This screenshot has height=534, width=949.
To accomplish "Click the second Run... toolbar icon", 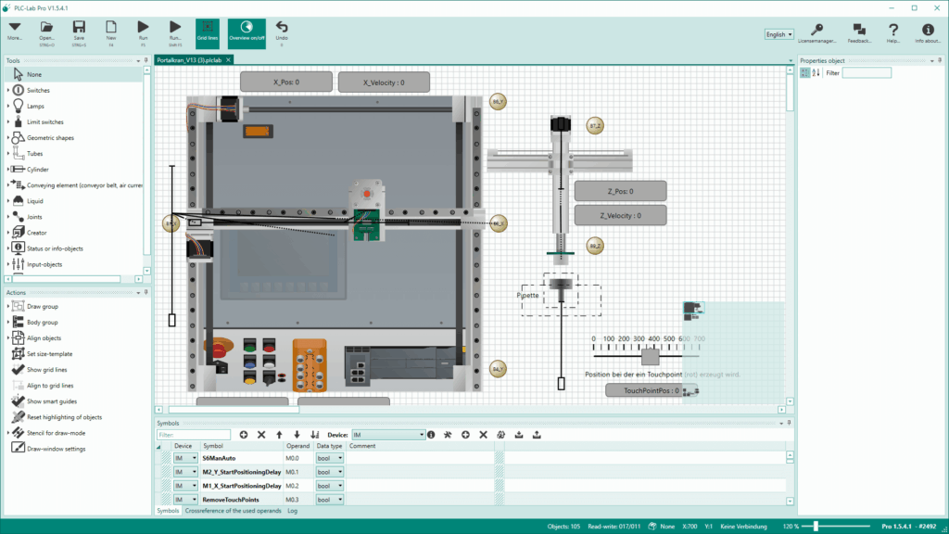I will [175, 33].
